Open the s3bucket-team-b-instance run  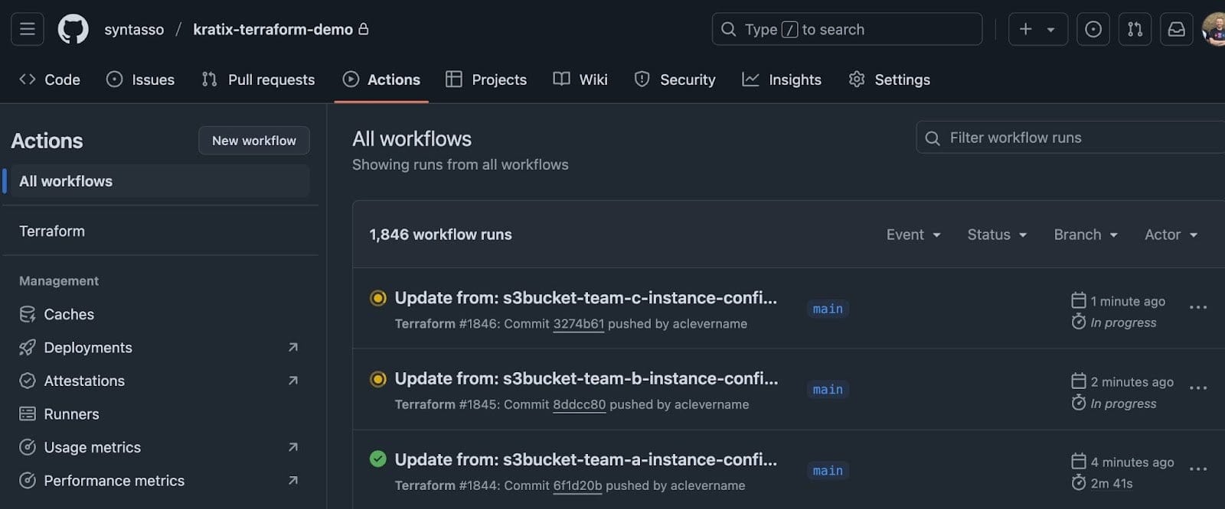tap(586, 378)
